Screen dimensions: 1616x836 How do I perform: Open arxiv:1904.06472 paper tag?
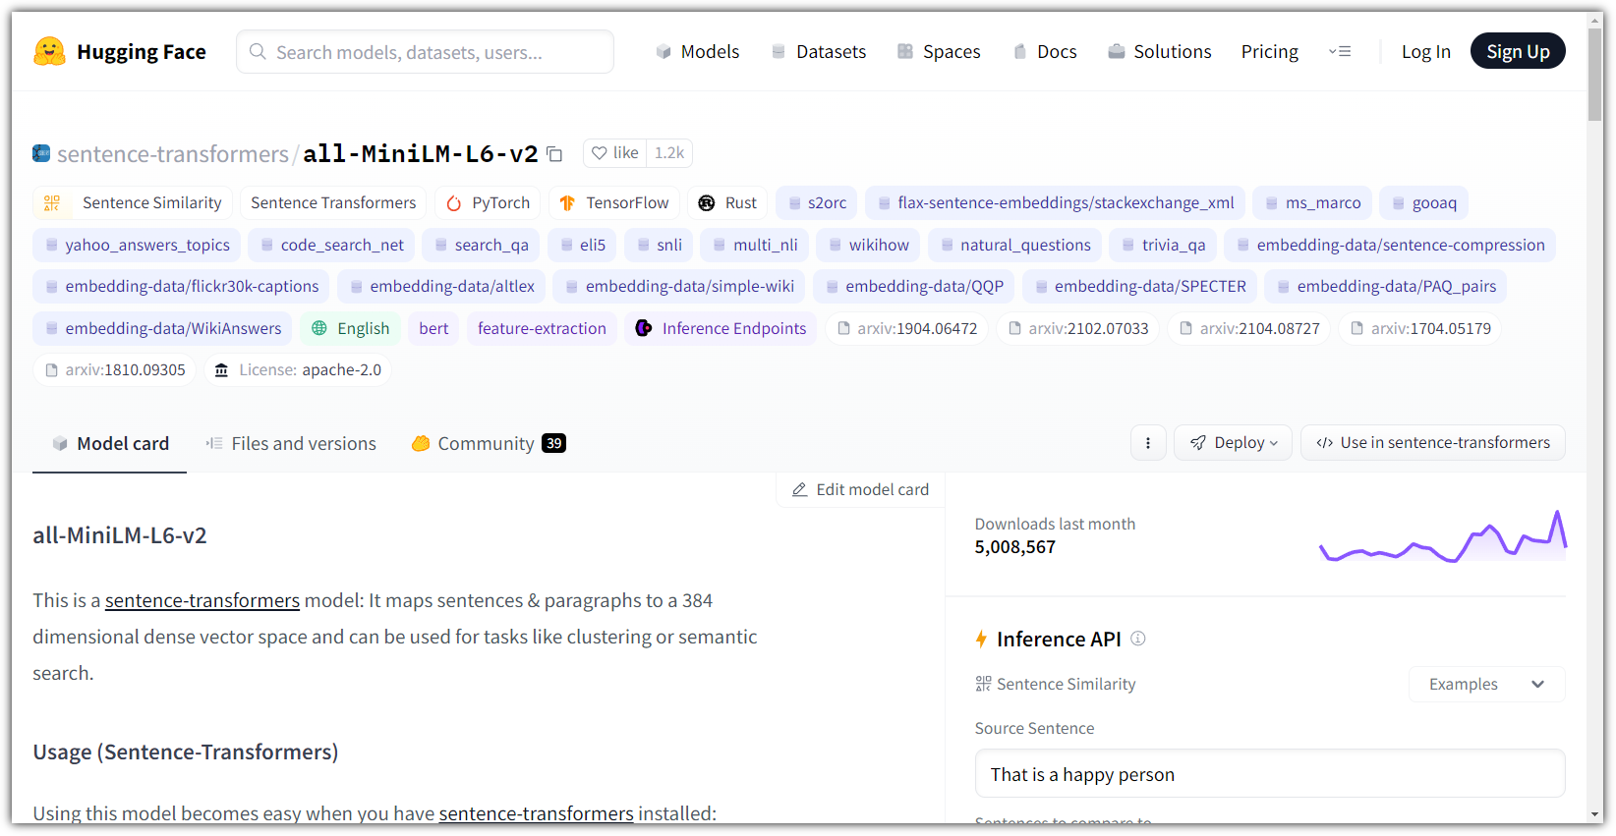pyautogui.click(x=907, y=328)
